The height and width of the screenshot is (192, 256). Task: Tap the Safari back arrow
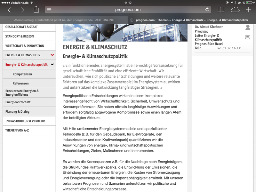(x=9, y=10)
